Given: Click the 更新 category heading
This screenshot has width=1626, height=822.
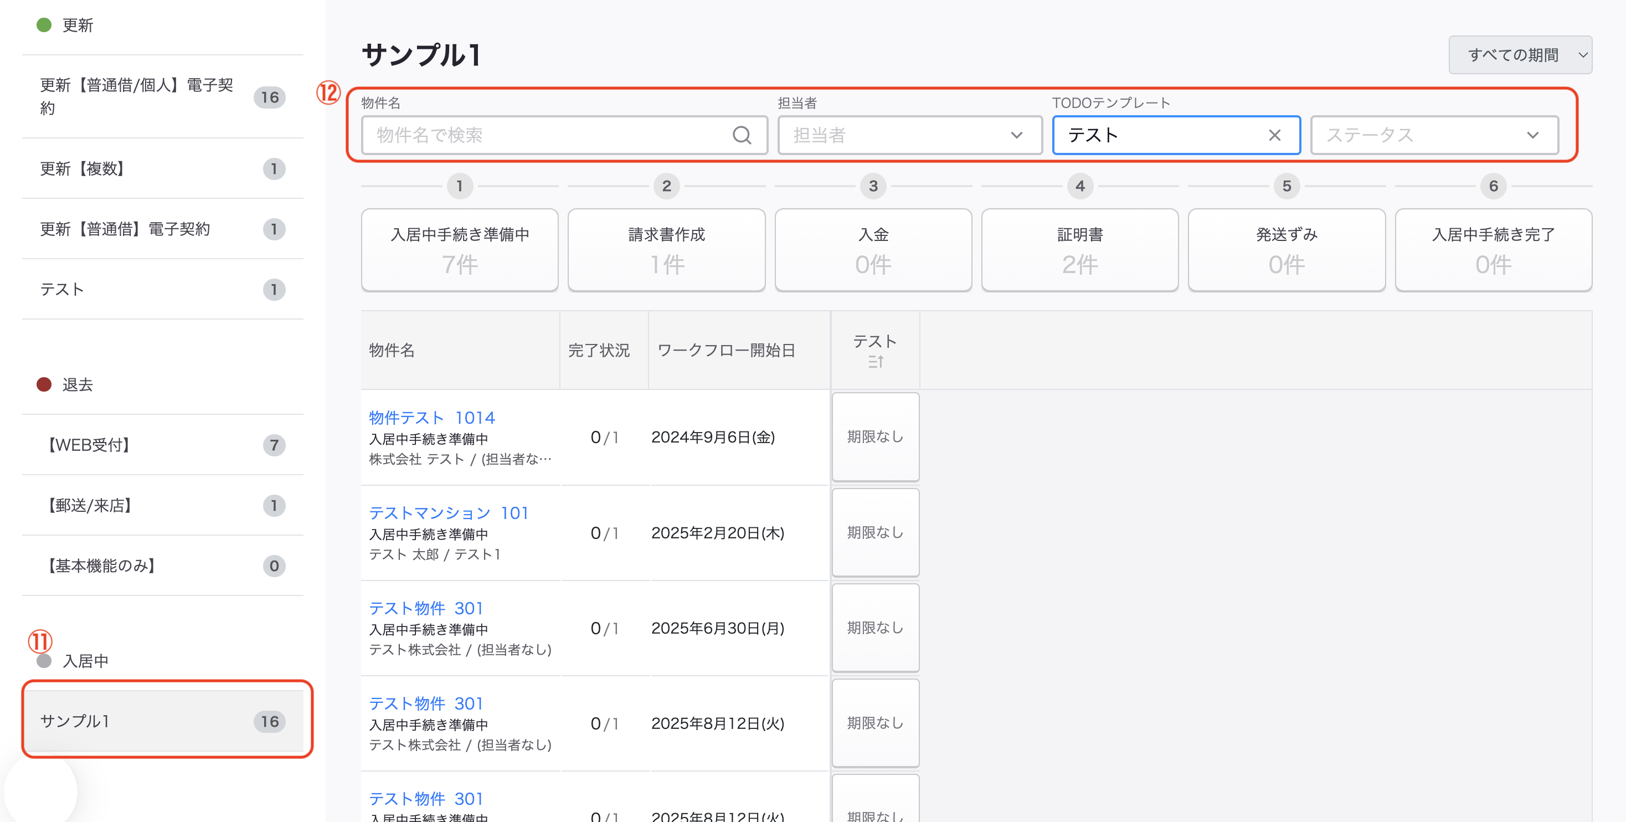Looking at the screenshot, I should (78, 25).
